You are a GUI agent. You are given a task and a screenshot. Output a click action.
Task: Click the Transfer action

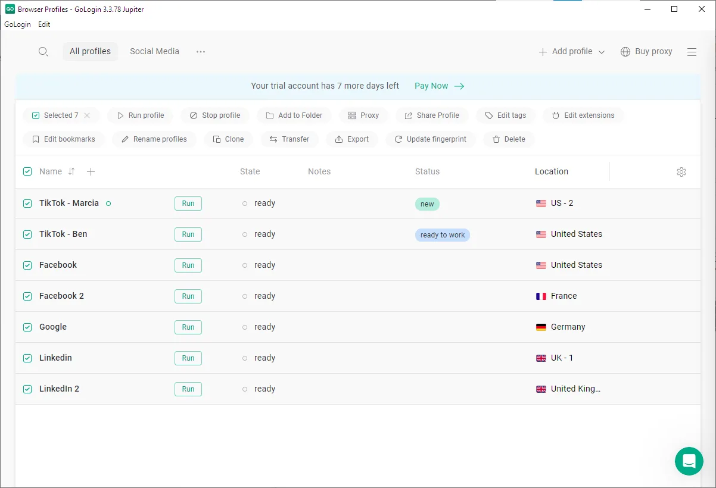tap(289, 139)
